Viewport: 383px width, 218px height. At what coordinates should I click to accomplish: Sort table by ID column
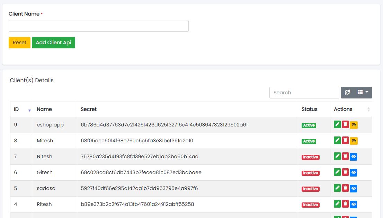pos(21,109)
